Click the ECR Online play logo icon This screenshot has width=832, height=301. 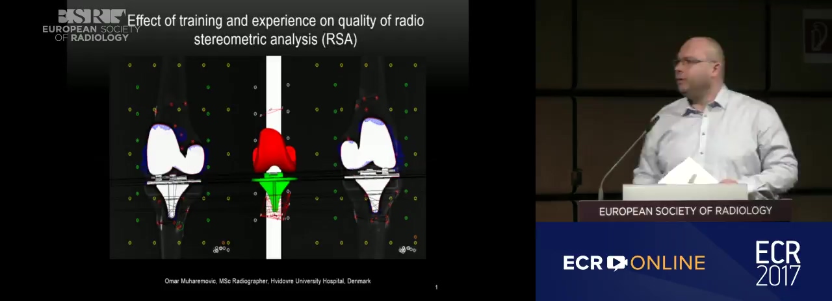[x=617, y=263]
